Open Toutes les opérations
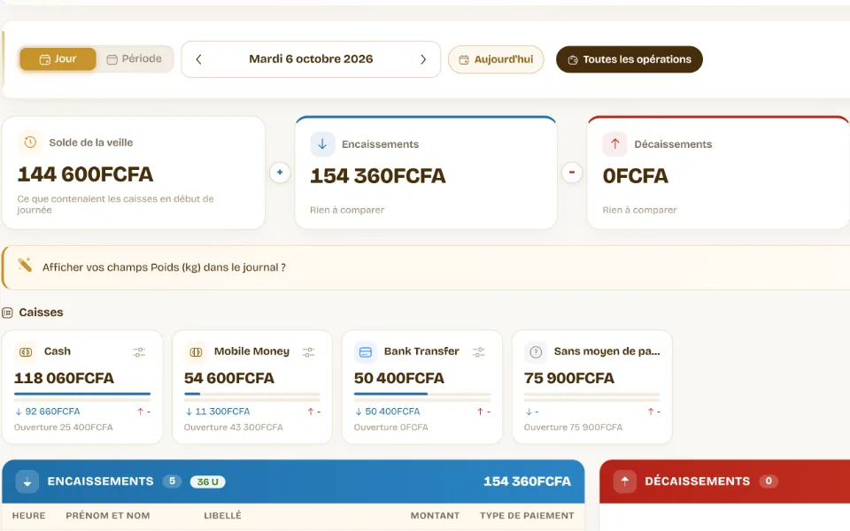The width and height of the screenshot is (850, 531). coord(630,59)
